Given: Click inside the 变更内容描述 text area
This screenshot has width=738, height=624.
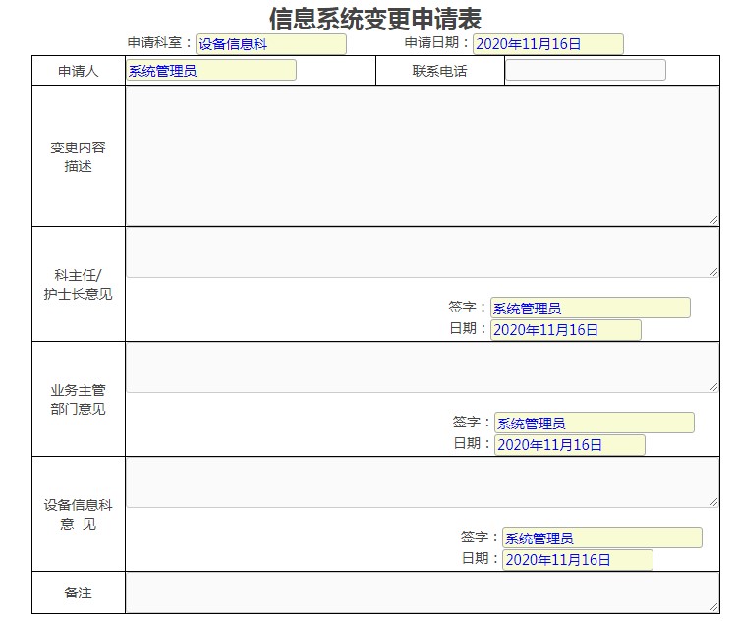Looking at the screenshot, I should pyautogui.click(x=422, y=156).
